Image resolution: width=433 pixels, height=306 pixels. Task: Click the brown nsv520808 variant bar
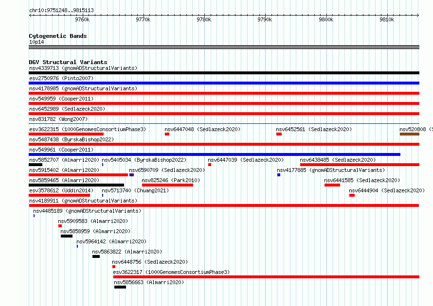click(x=410, y=134)
